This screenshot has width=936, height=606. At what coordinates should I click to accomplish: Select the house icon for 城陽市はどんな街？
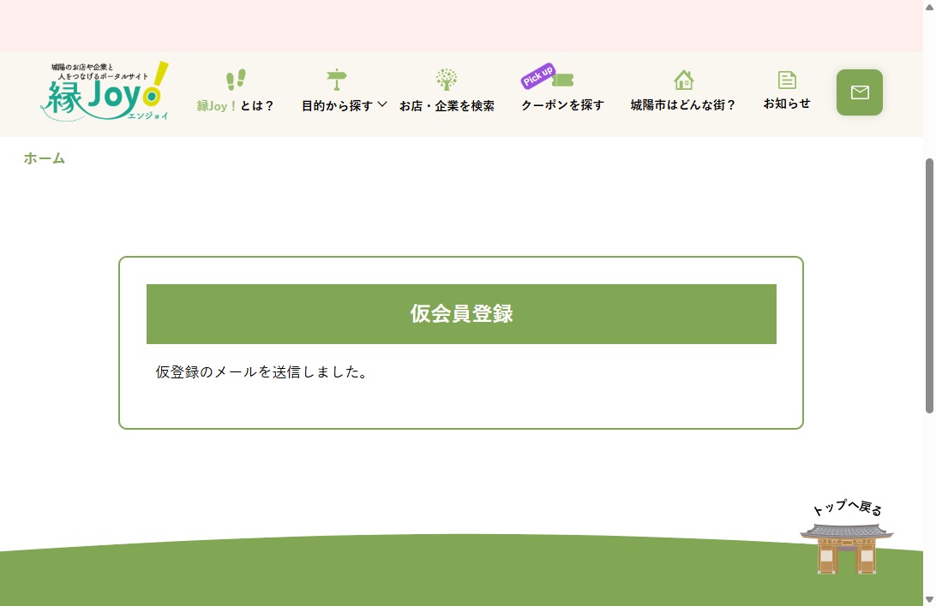pos(683,79)
